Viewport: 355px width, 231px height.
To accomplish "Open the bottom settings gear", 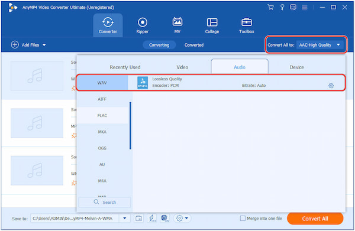I will (179, 219).
